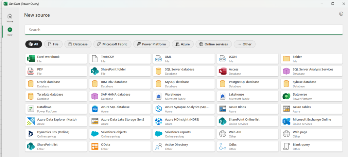
Task: Choose Teradata database source
Action: click(56, 96)
